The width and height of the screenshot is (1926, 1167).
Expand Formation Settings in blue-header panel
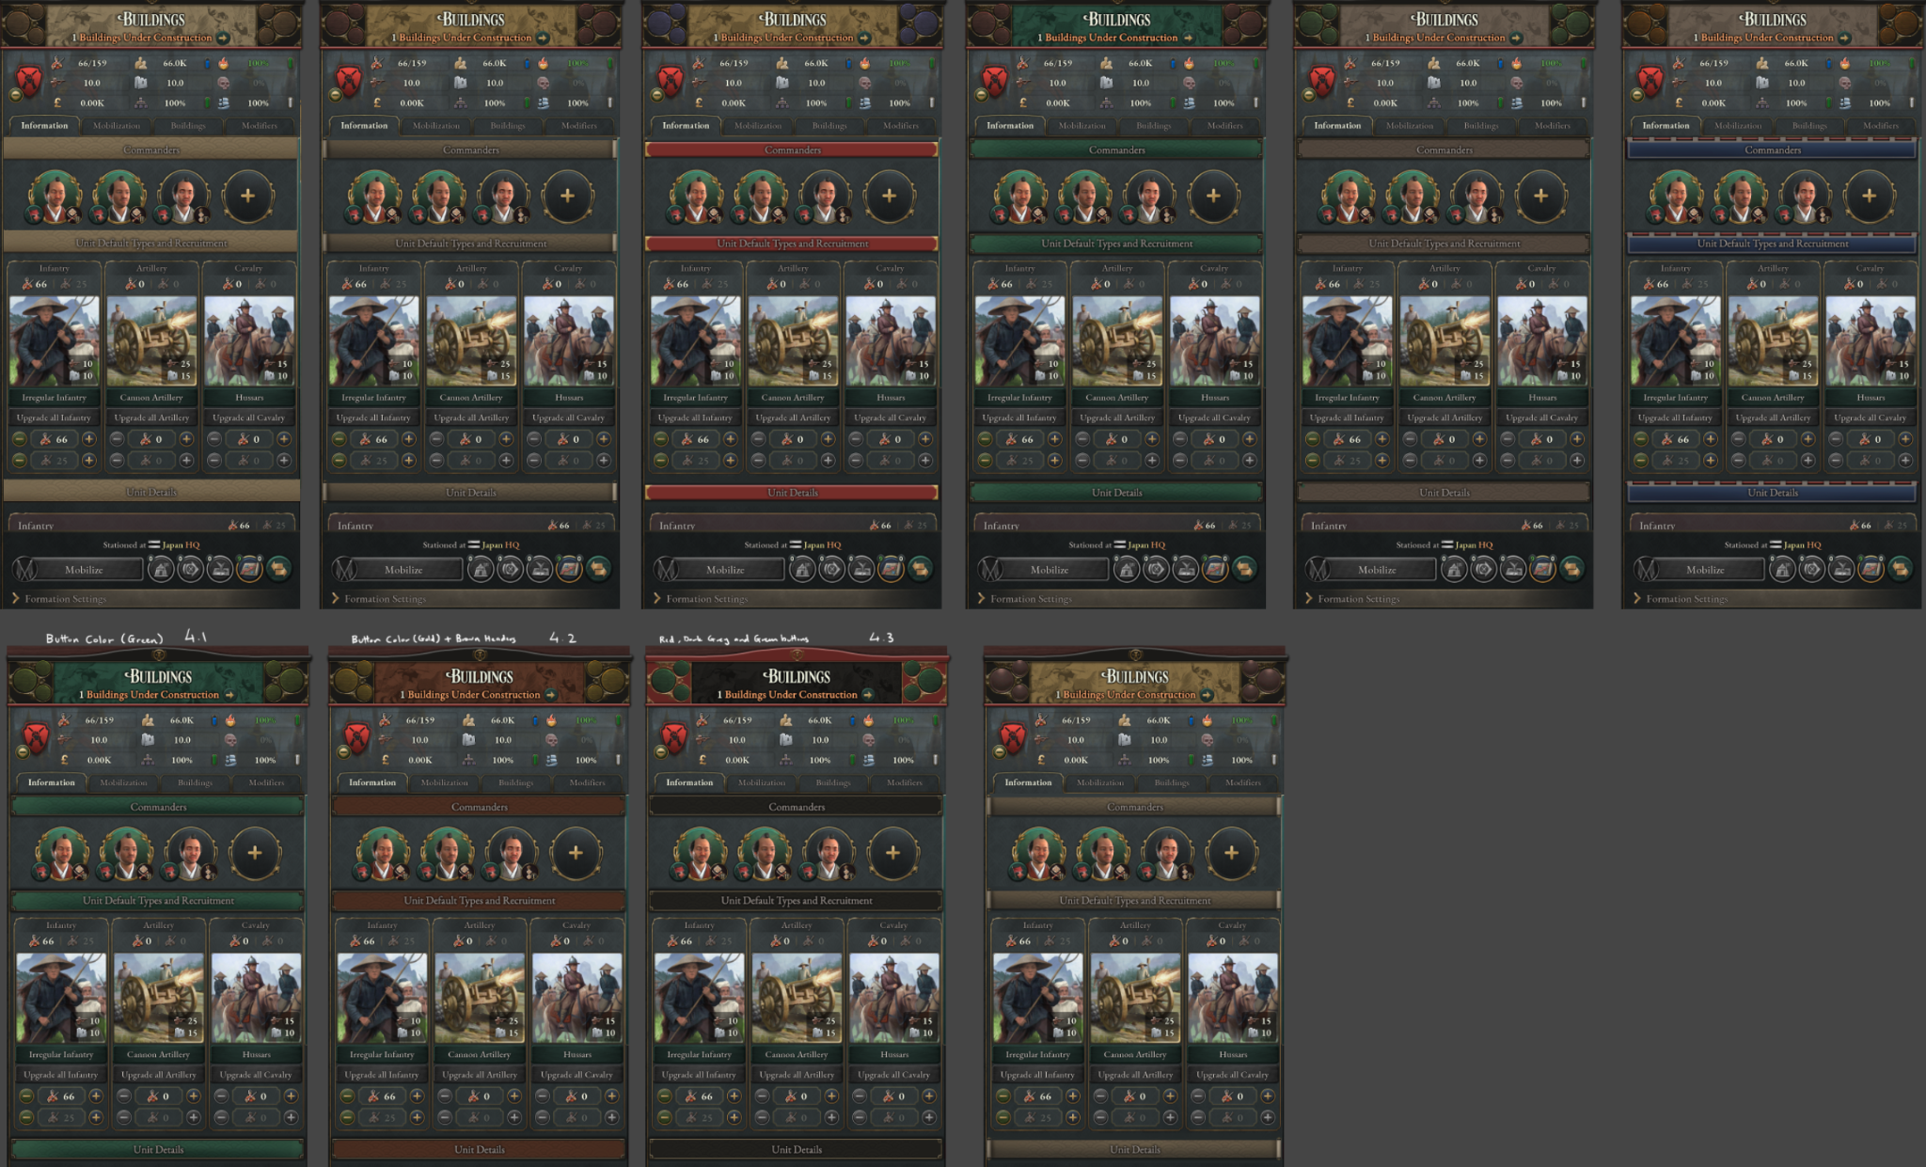[x=1686, y=599]
